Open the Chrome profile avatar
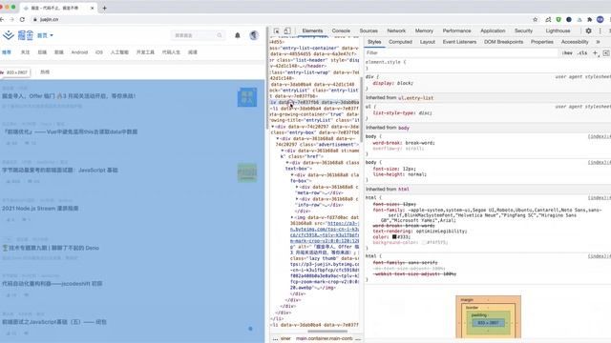The image size is (611, 343). [x=600, y=19]
